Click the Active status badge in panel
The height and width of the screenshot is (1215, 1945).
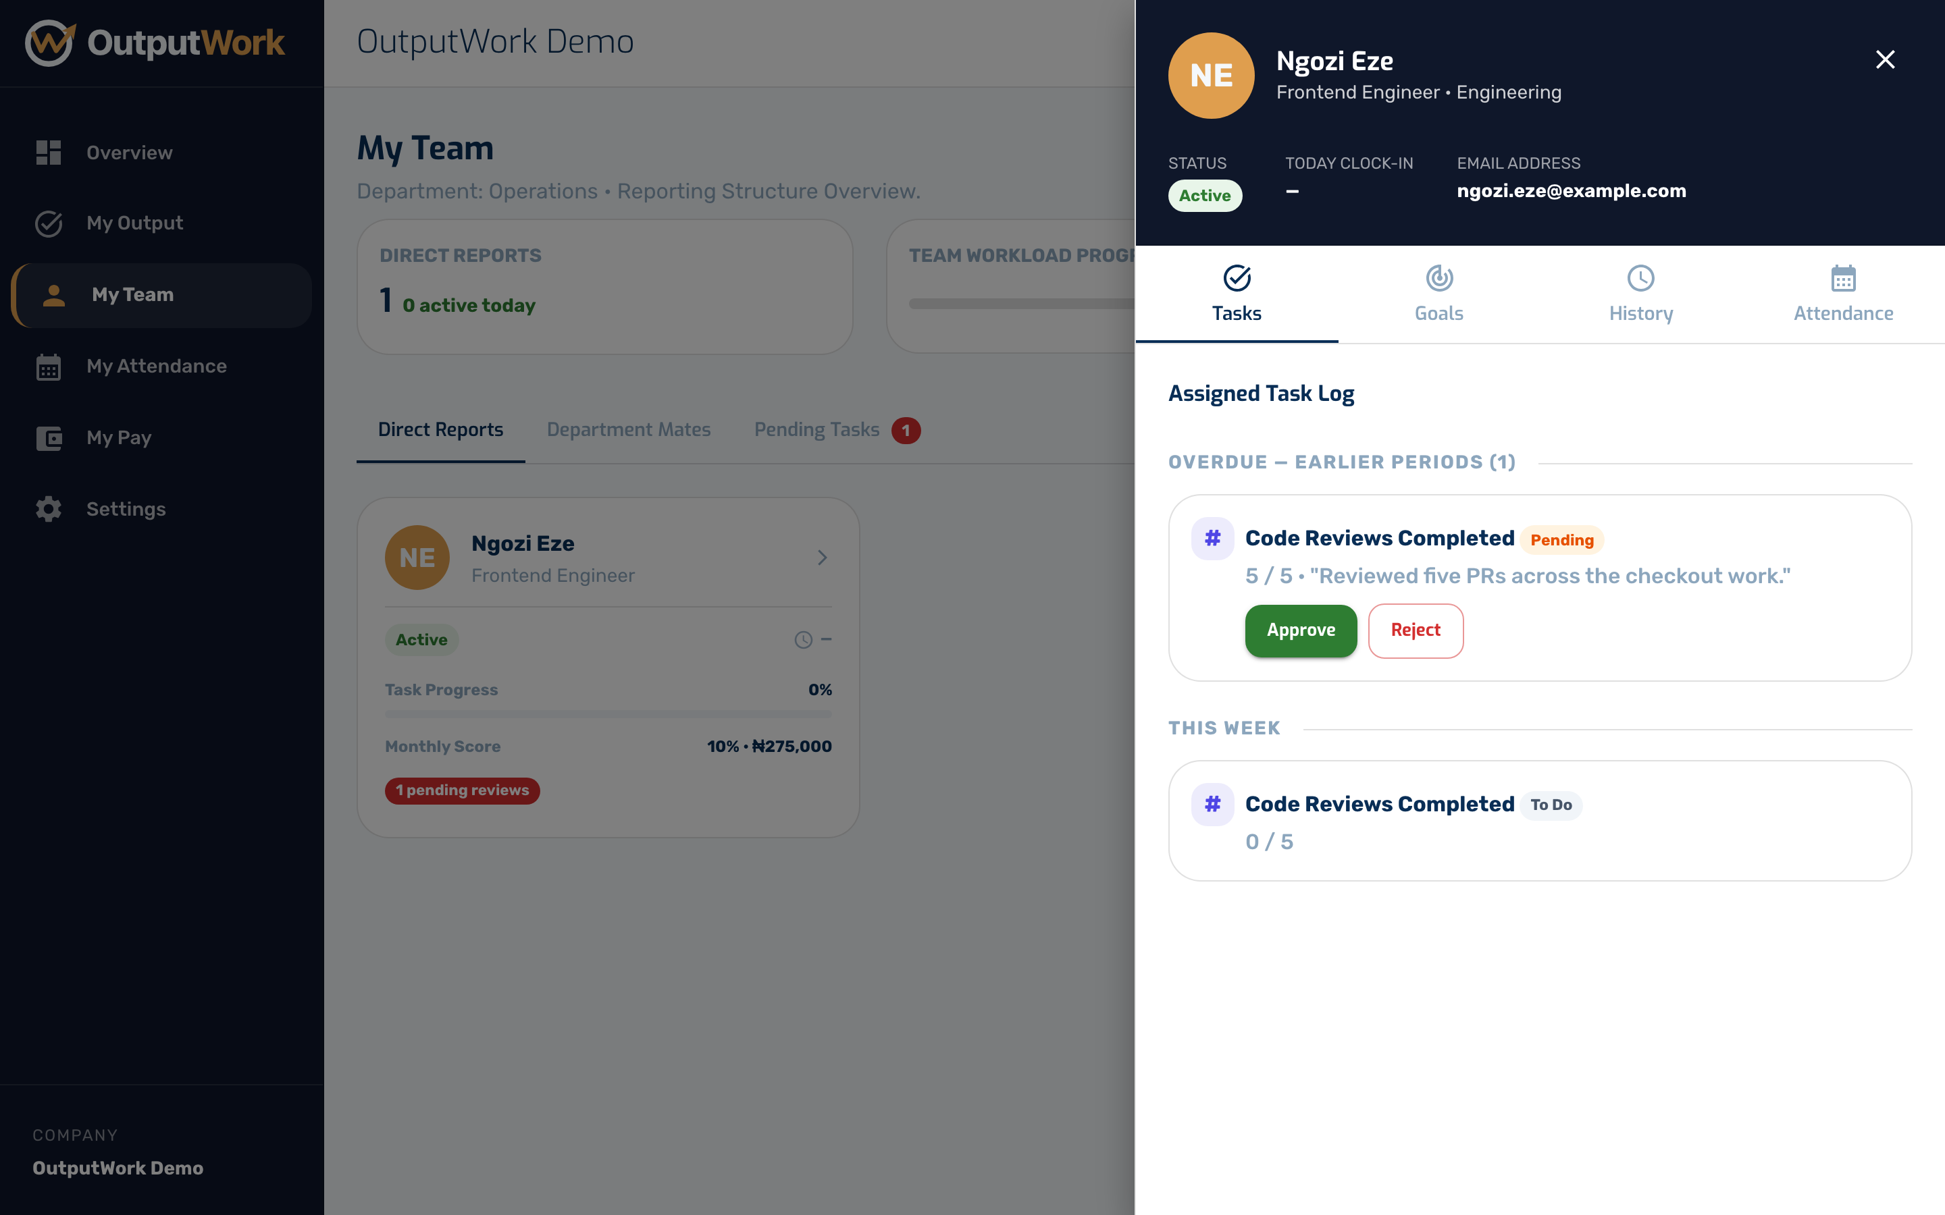pyautogui.click(x=1205, y=196)
